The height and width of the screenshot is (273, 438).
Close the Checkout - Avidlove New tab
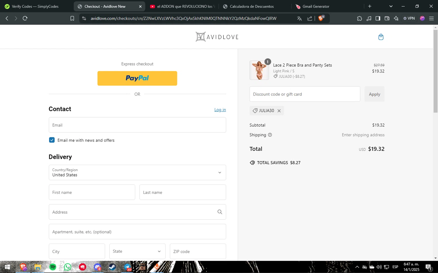[140, 6]
